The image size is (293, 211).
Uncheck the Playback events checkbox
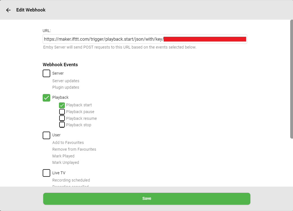pos(46,98)
